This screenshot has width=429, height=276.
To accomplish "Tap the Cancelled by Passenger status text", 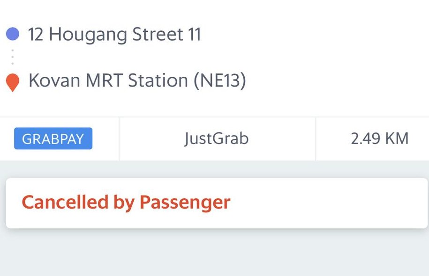I will (x=126, y=202).
